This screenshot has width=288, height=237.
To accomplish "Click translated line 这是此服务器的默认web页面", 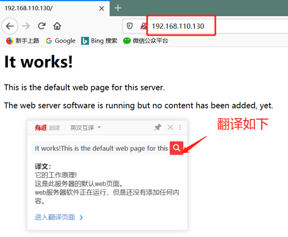I will pyautogui.click(x=79, y=184).
